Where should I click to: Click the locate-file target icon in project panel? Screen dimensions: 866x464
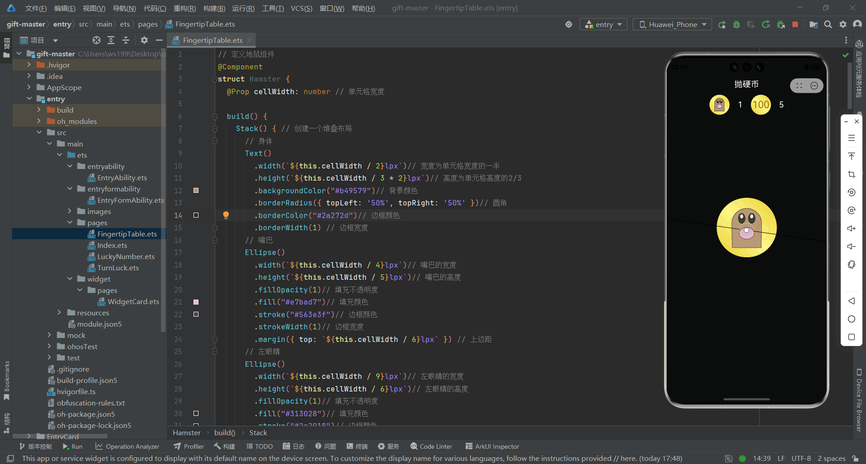tap(97, 40)
